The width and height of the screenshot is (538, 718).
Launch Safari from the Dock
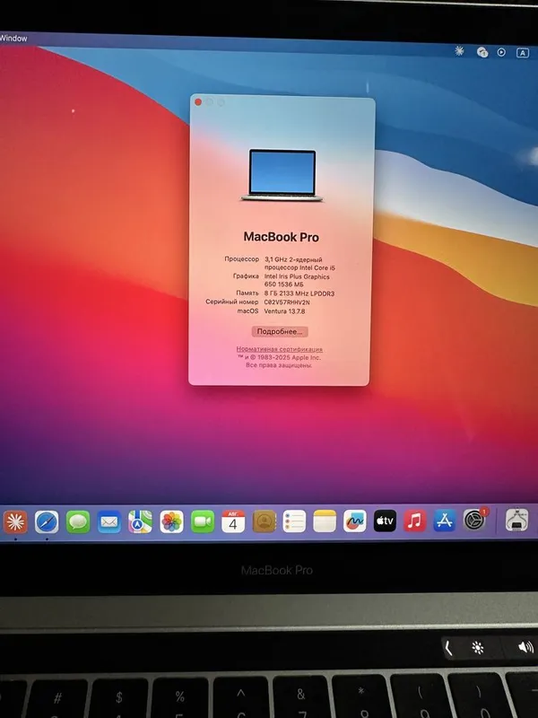pyautogui.click(x=47, y=521)
